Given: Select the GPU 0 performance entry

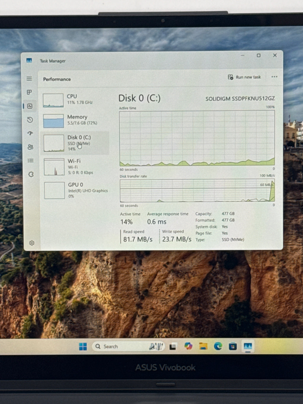Looking at the screenshot, I should pos(76,190).
